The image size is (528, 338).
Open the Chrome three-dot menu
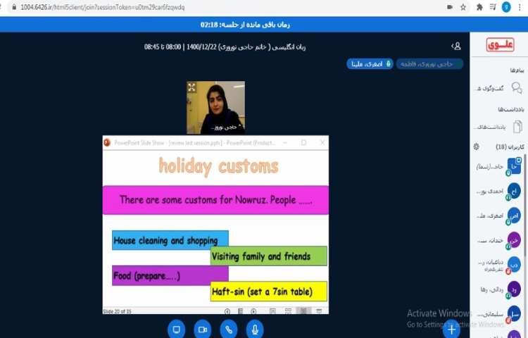pos(520,6)
